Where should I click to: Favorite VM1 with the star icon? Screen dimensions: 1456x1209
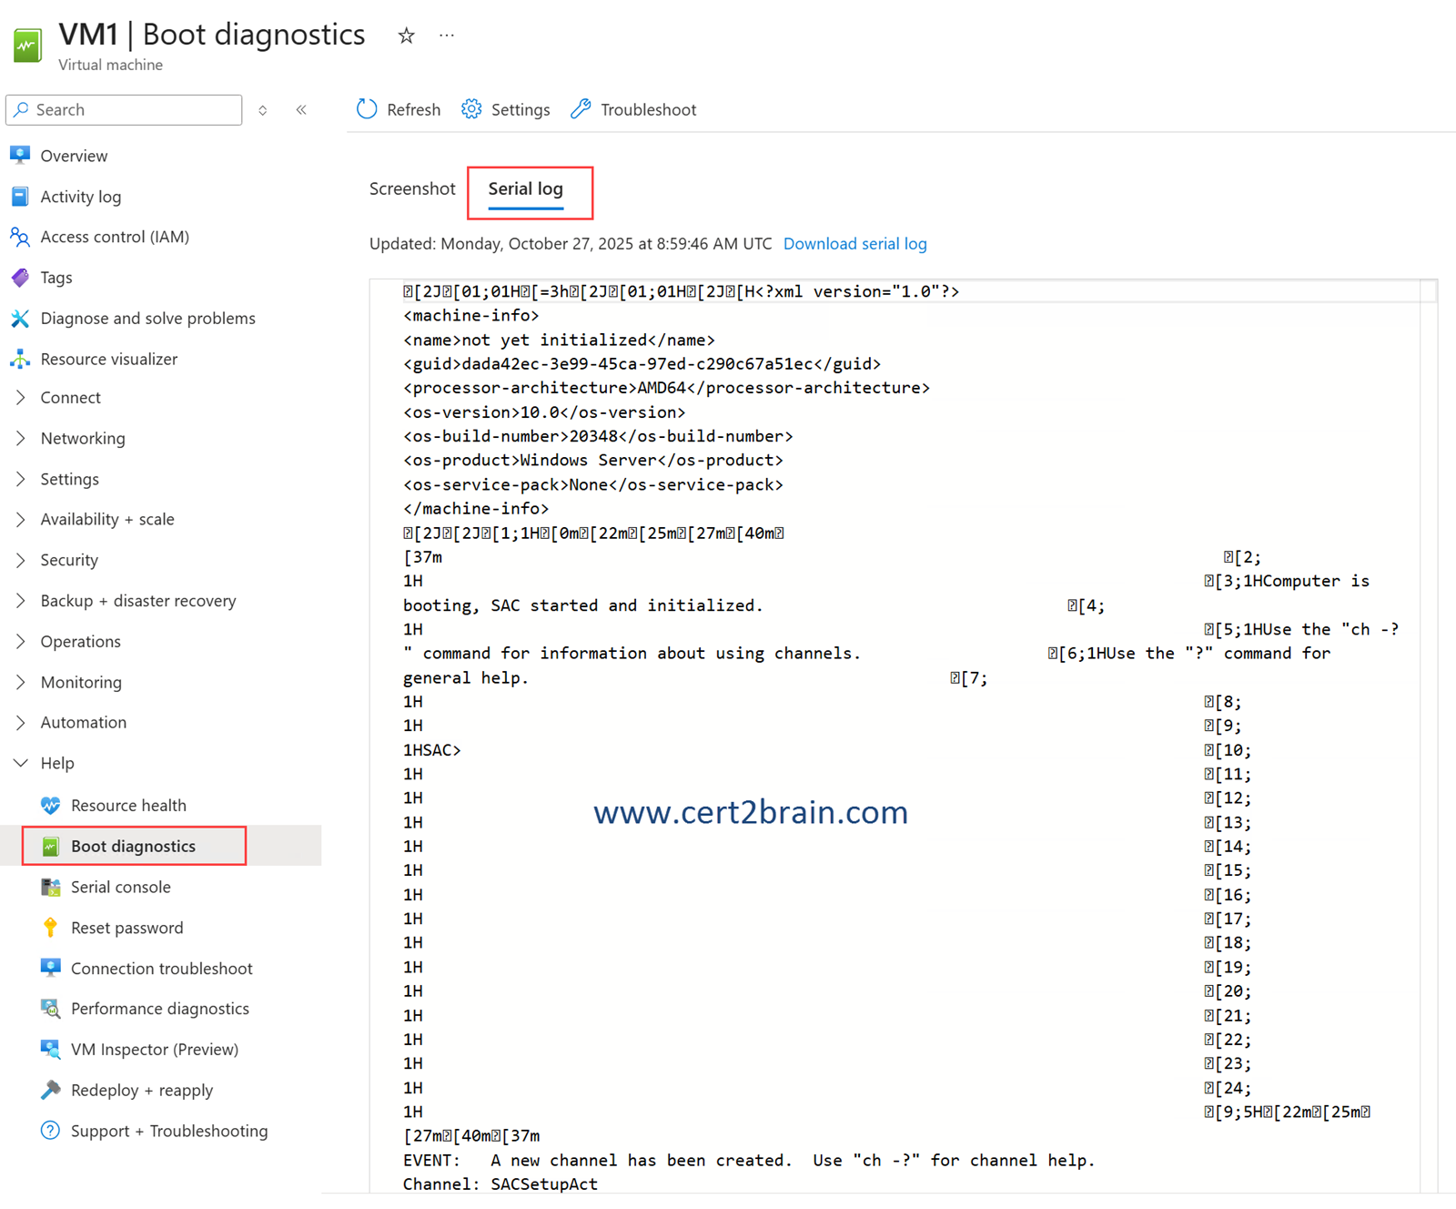pyautogui.click(x=406, y=36)
